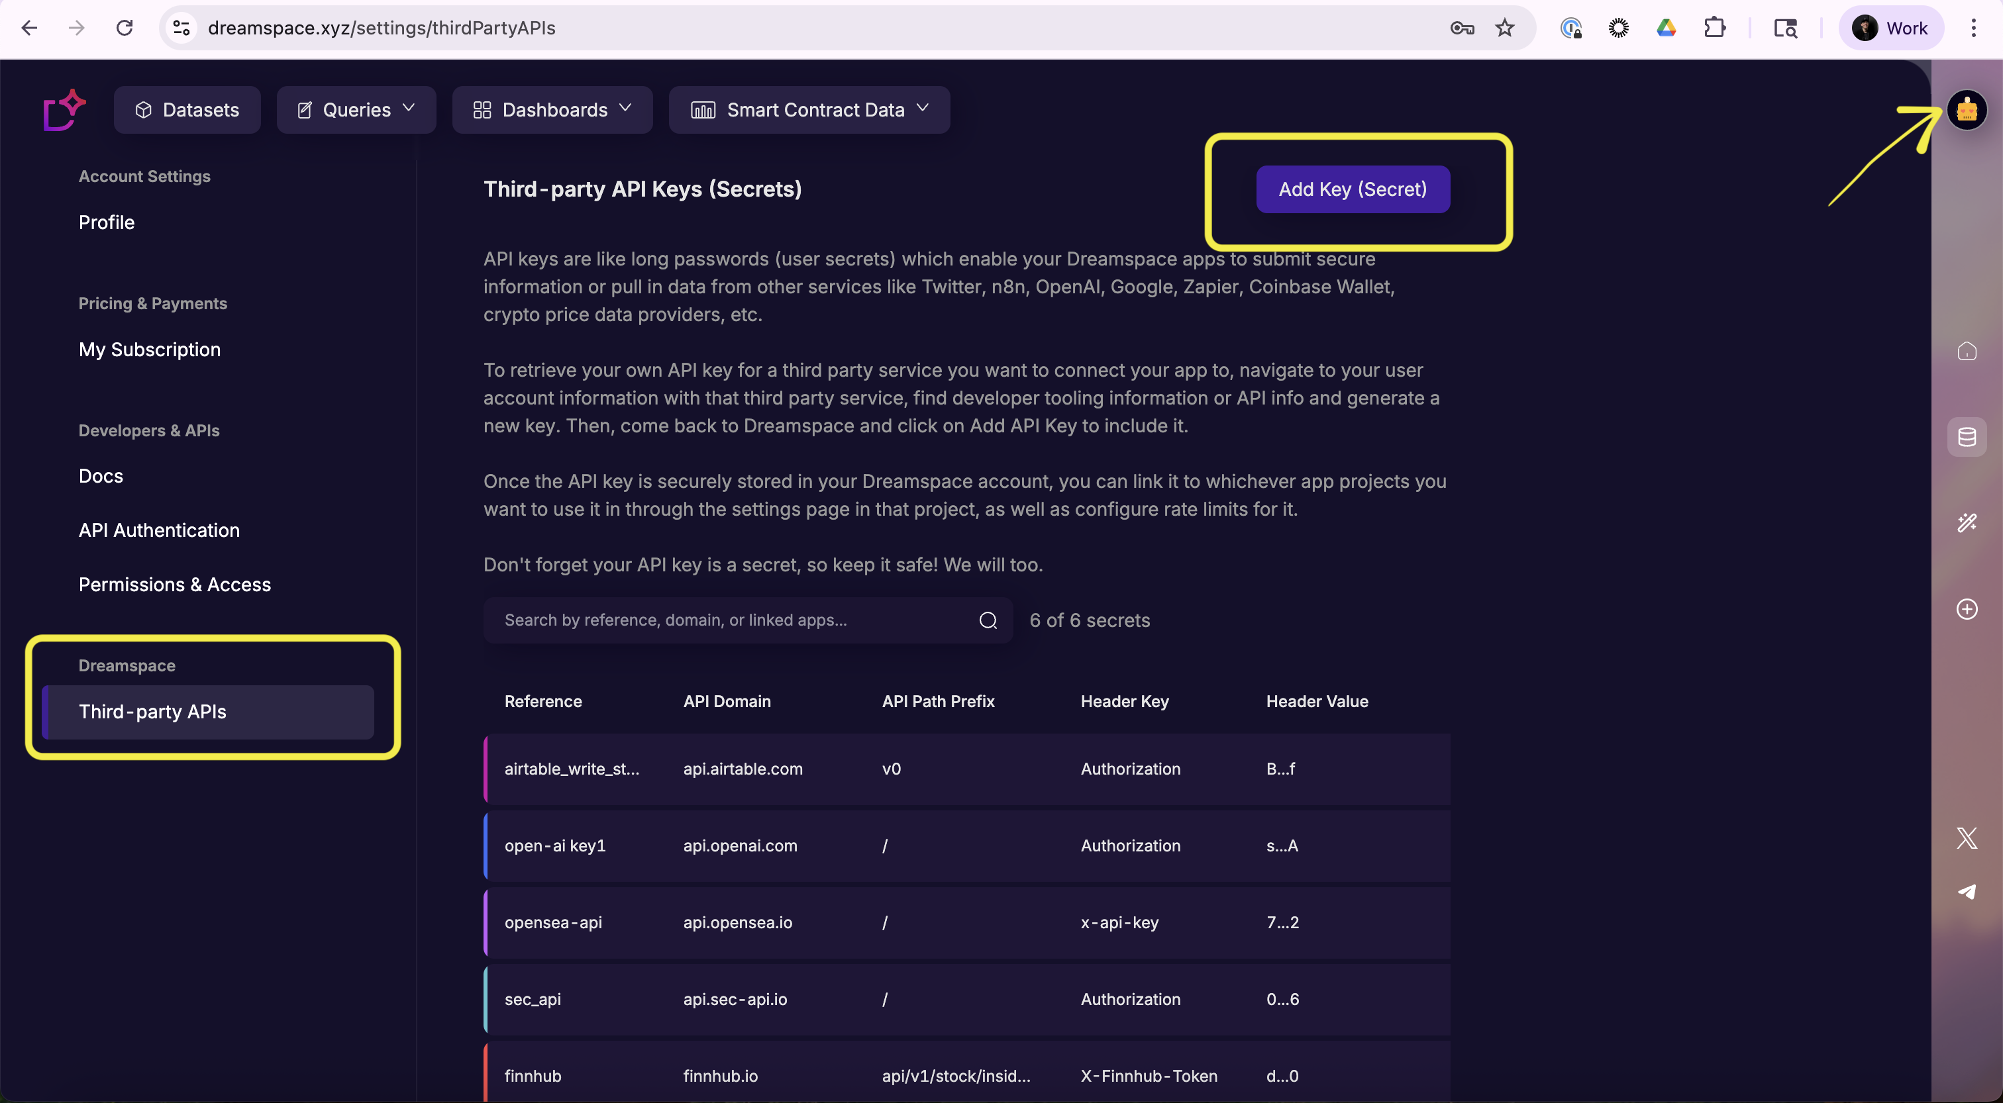2003x1103 pixels.
Task: Focus the secrets search field
Action: pos(748,620)
